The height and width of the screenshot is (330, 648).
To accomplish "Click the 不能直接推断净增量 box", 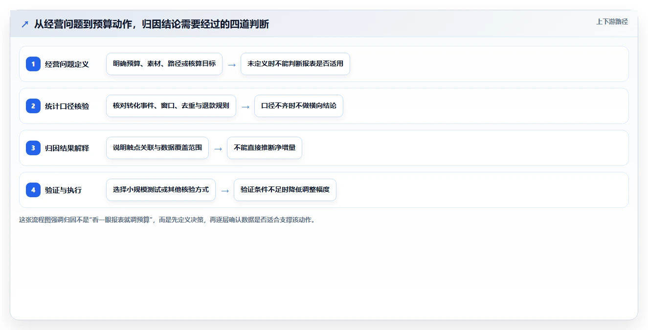I will [x=265, y=148].
